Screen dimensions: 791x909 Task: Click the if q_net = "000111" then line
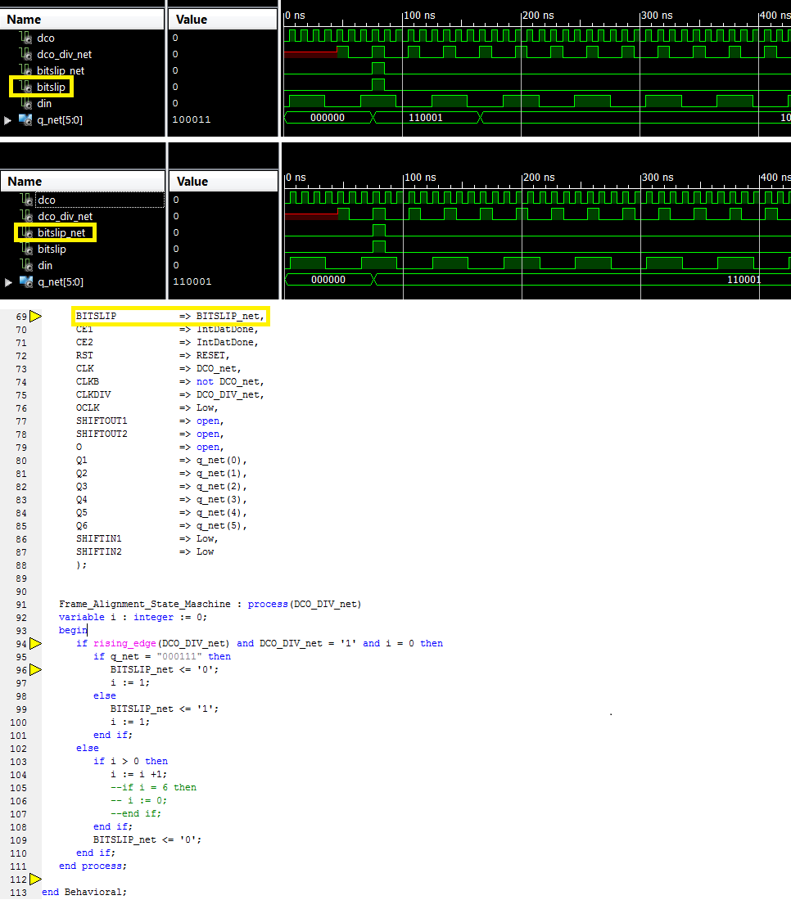(162, 656)
